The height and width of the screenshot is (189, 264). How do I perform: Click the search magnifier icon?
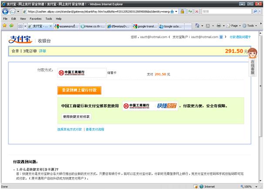255,11
